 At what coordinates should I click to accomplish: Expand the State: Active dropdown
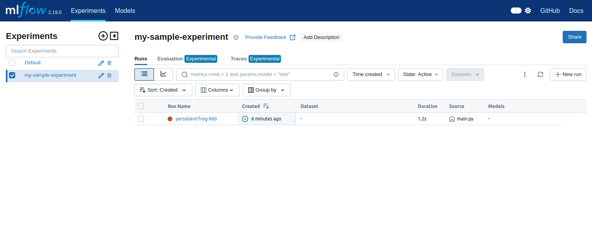(x=420, y=74)
